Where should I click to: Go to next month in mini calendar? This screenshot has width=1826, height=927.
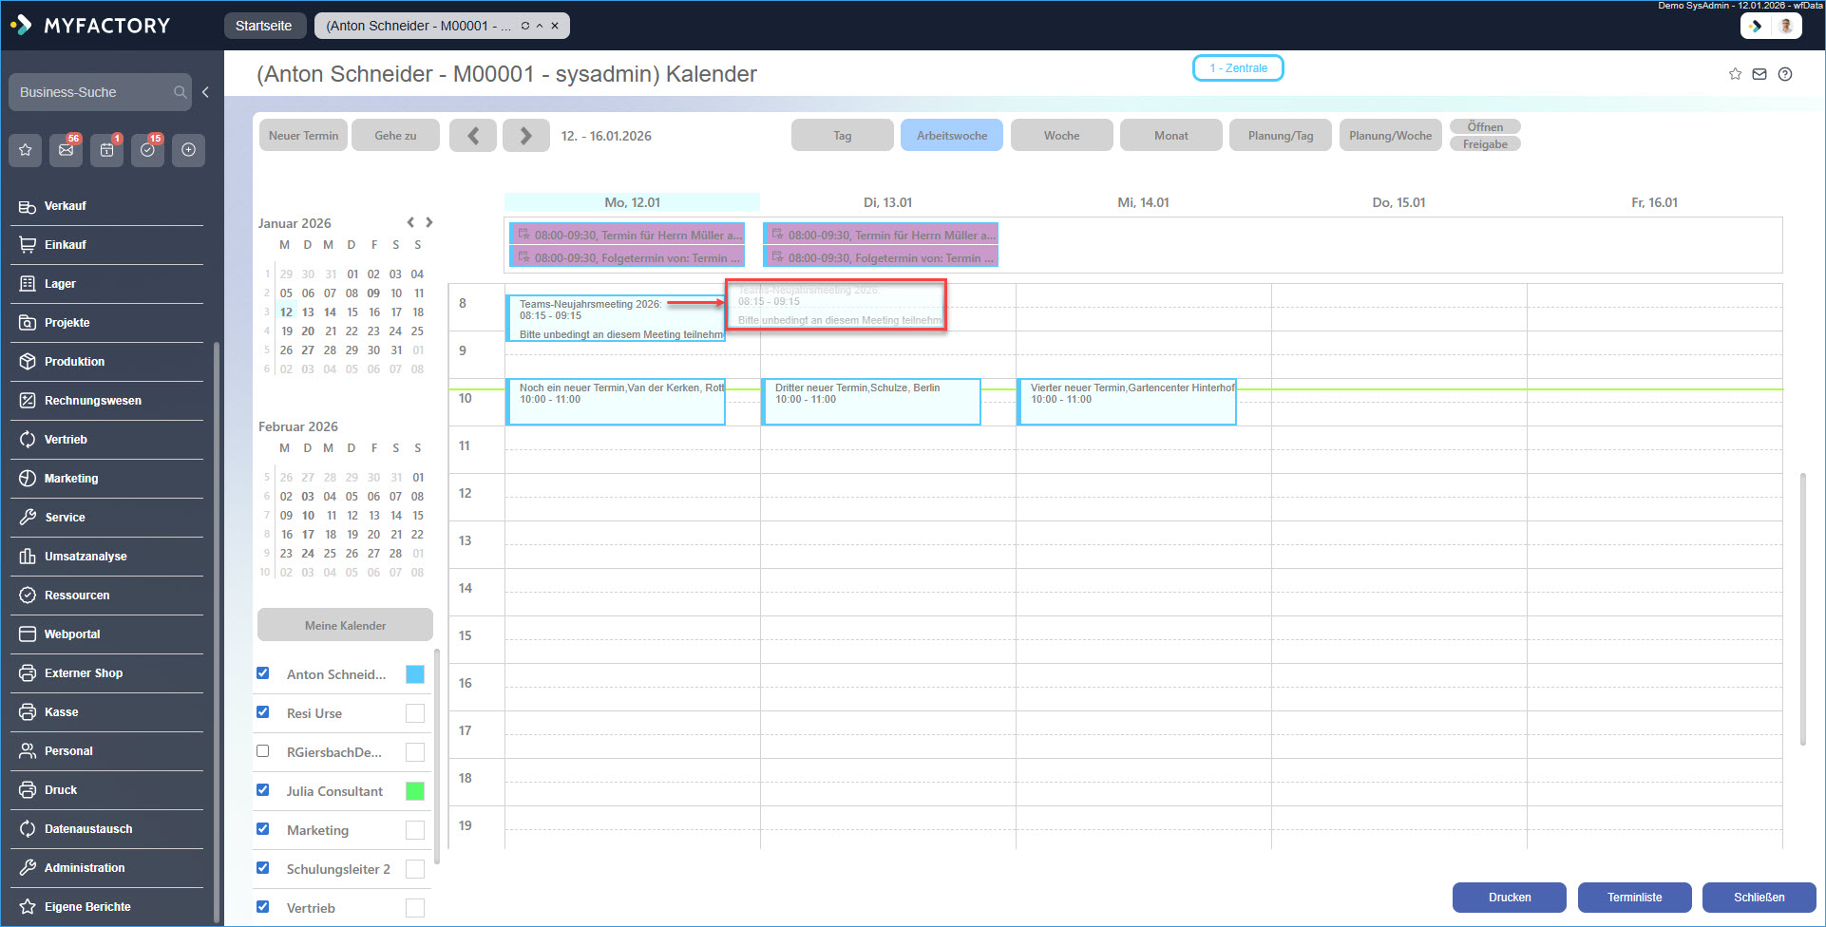pos(429,222)
